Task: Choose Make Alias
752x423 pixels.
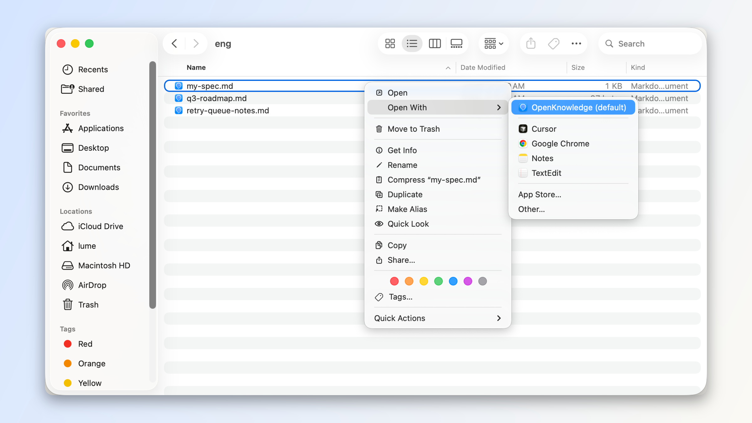Action: (438, 209)
